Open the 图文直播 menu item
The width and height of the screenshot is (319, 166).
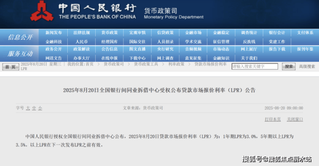coord(138,49)
